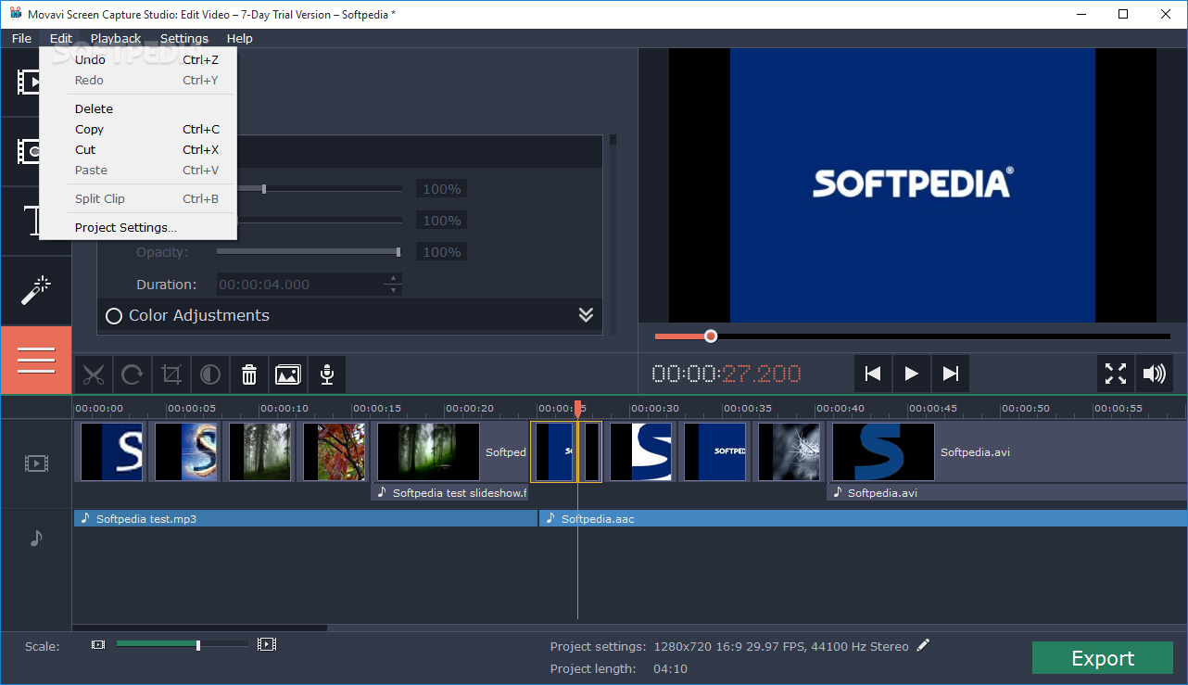Select the foggy forest clip thumbnail
The width and height of the screenshot is (1188, 685).
pos(260,452)
